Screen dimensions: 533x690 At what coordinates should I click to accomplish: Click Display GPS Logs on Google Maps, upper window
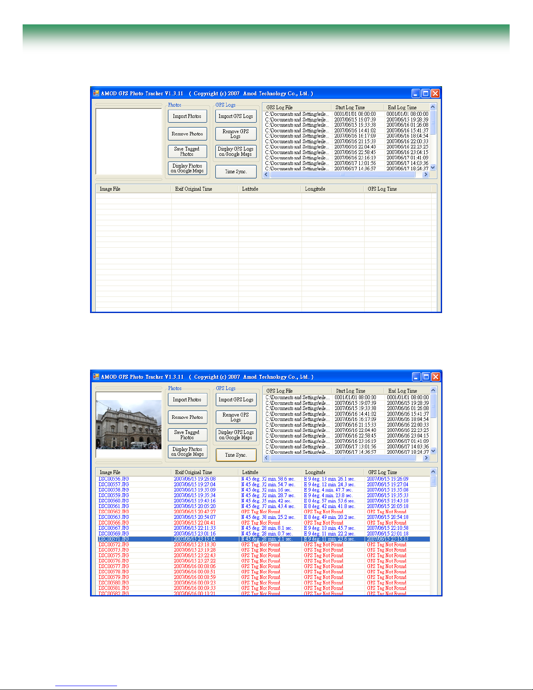pos(236,151)
